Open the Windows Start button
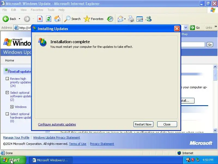Viewport: 218px width, 164px height. [13, 160]
